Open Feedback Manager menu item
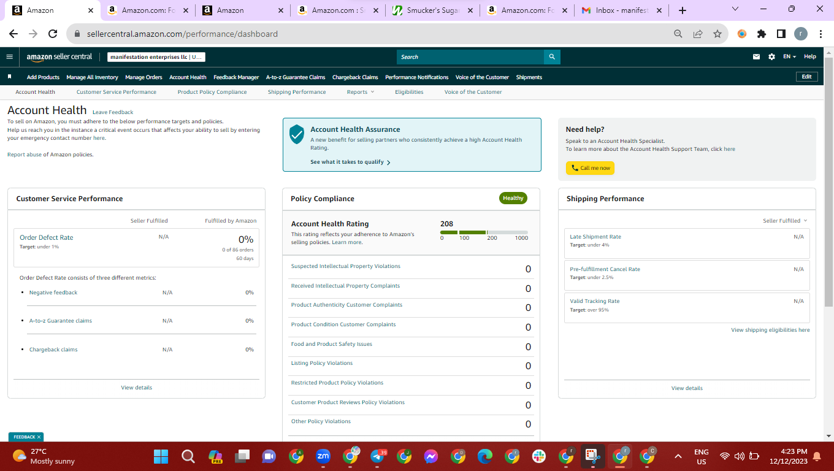Screen dimensions: 834x471 coord(236,77)
